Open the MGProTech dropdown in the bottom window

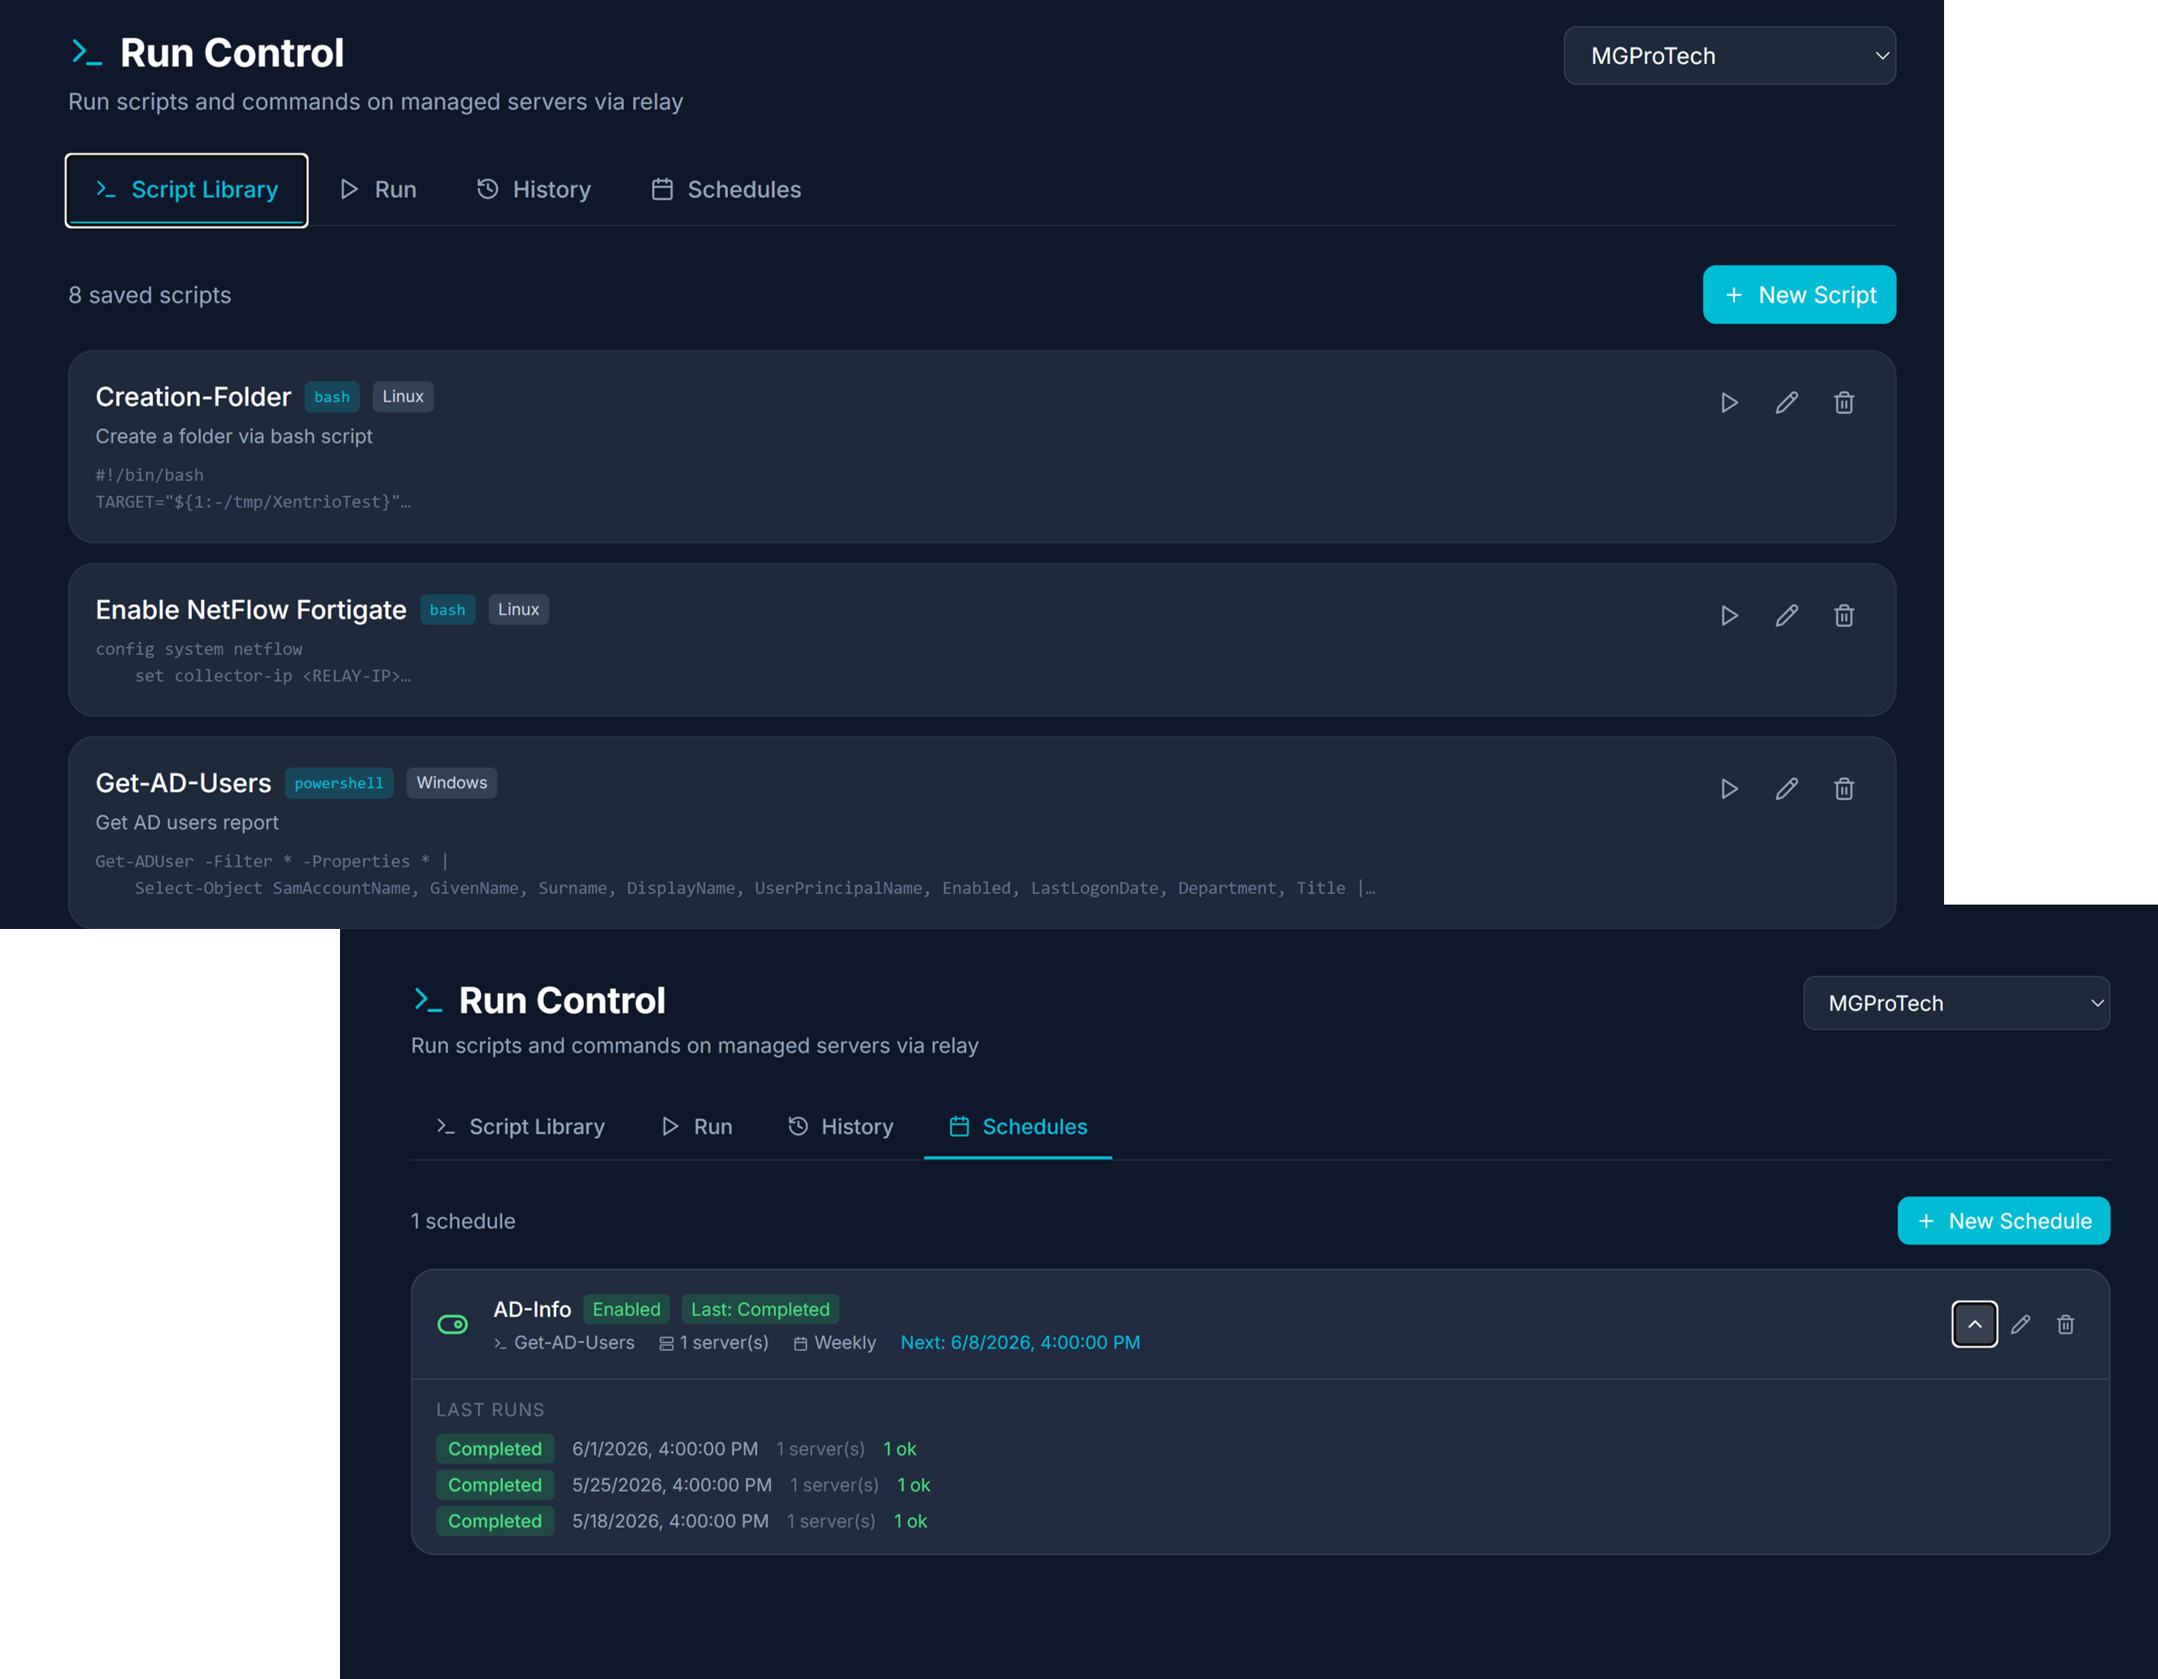click(1955, 1003)
